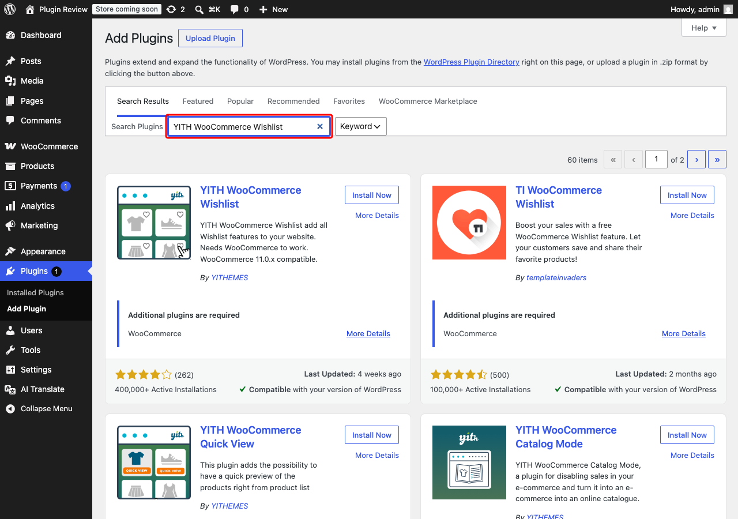Open AI Translate in sidebar
The height and width of the screenshot is (519, 738).
click(x=46, y=389)
